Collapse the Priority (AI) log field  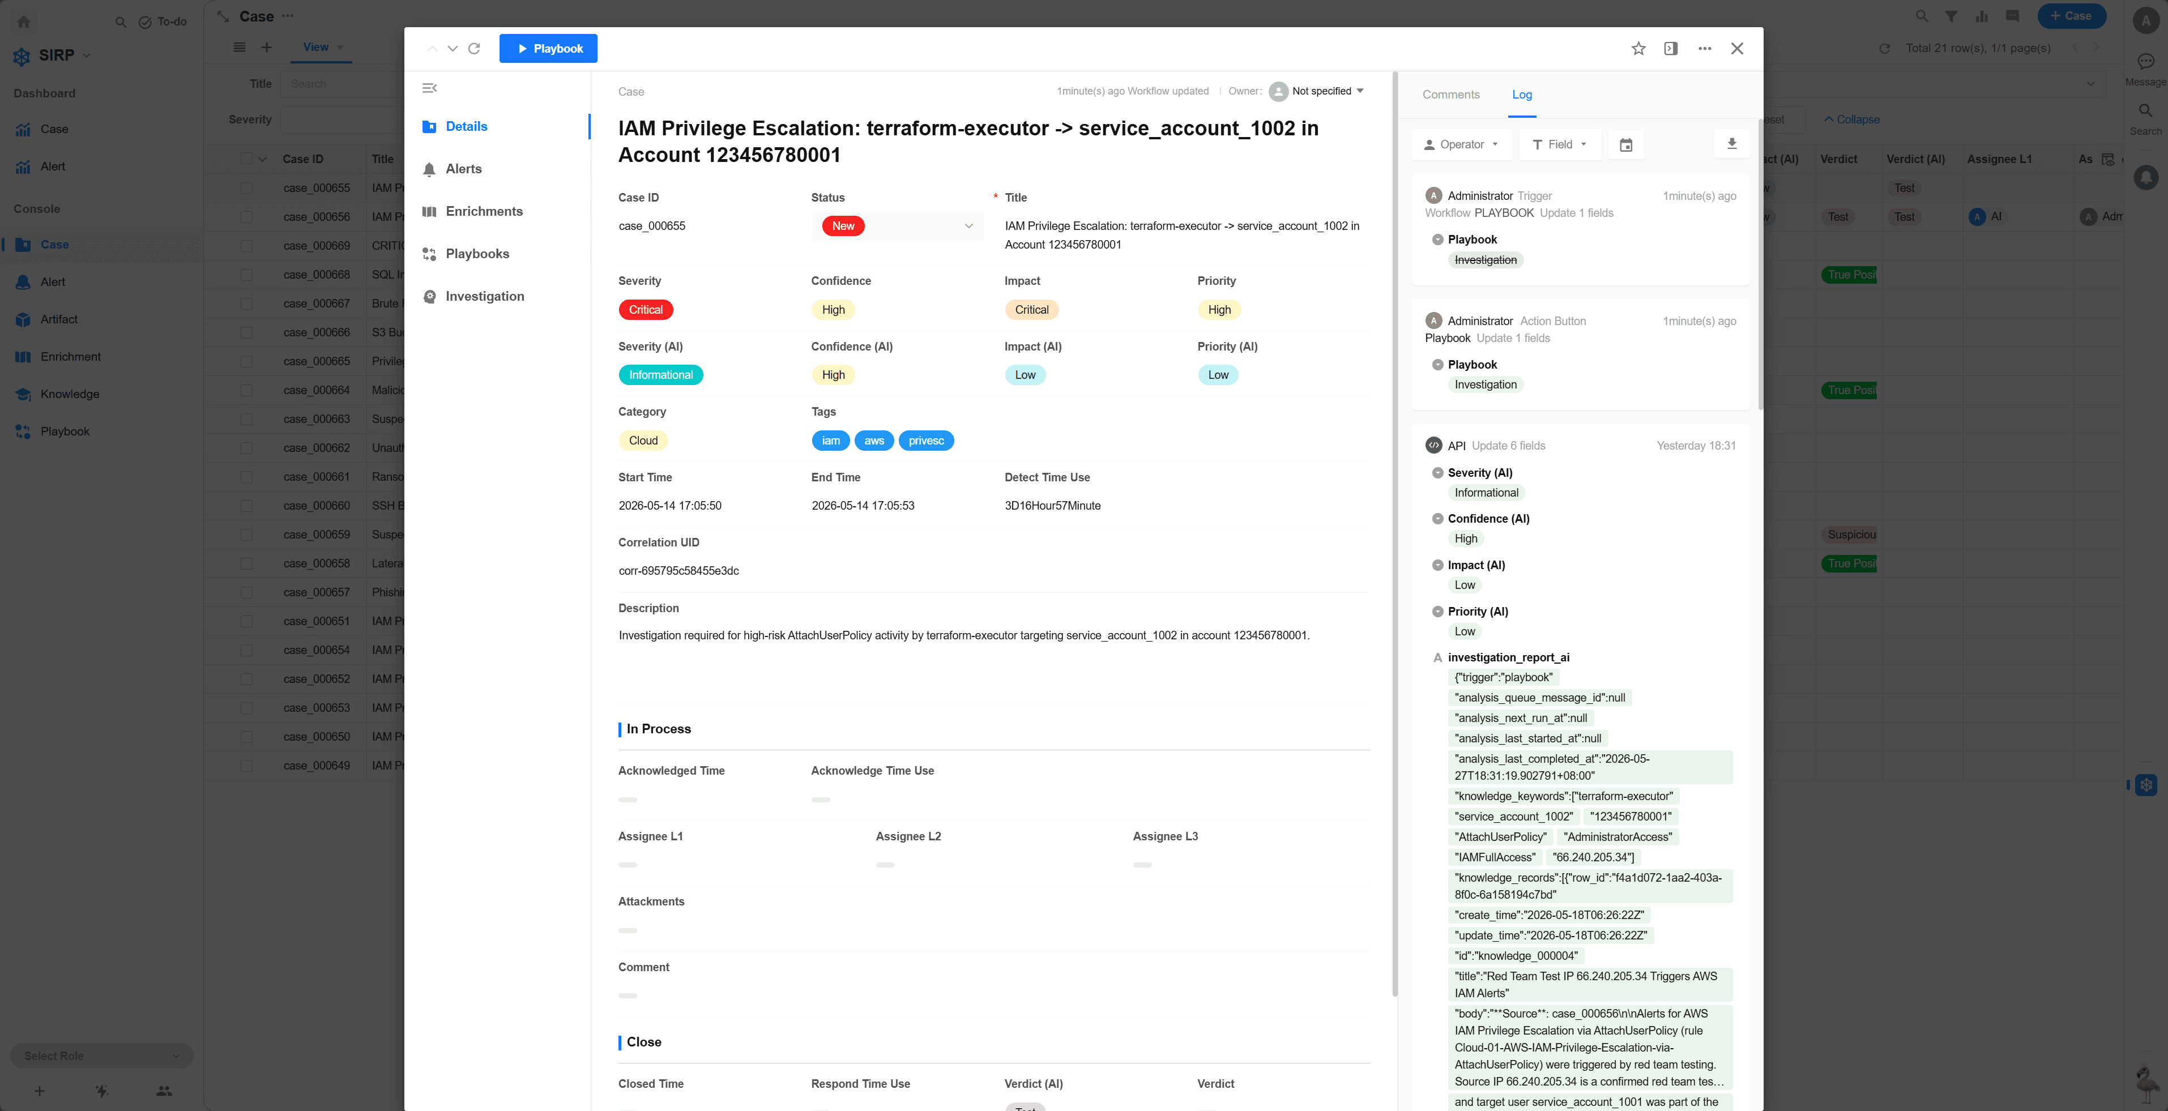pyautogui.click(x=1437, y=612)
